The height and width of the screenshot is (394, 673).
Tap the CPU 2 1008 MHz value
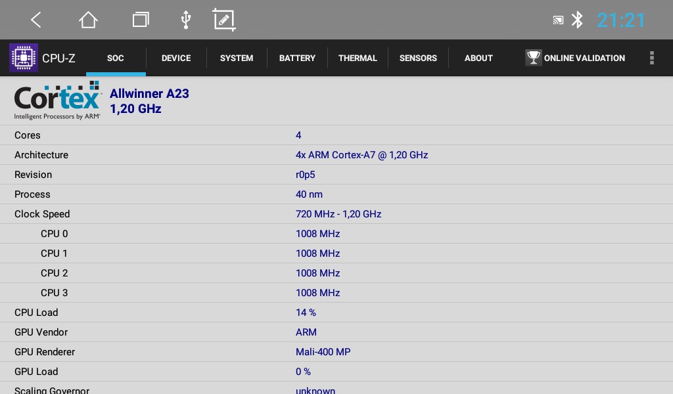317,273
